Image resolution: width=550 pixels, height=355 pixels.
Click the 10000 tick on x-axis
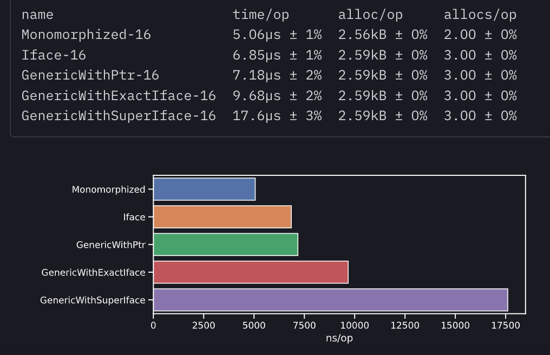tap(355, 325)
